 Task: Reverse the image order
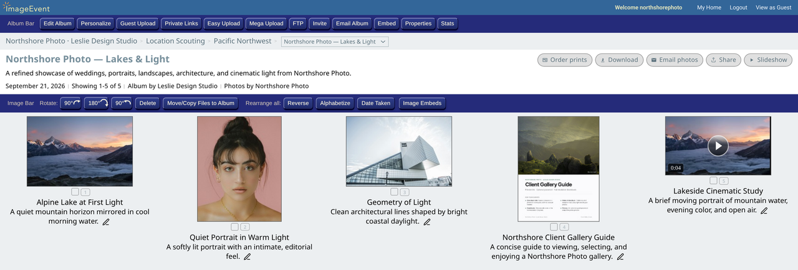pos(298,103)
